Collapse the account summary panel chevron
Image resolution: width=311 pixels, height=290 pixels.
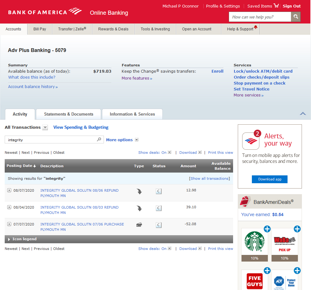(303, 114)
